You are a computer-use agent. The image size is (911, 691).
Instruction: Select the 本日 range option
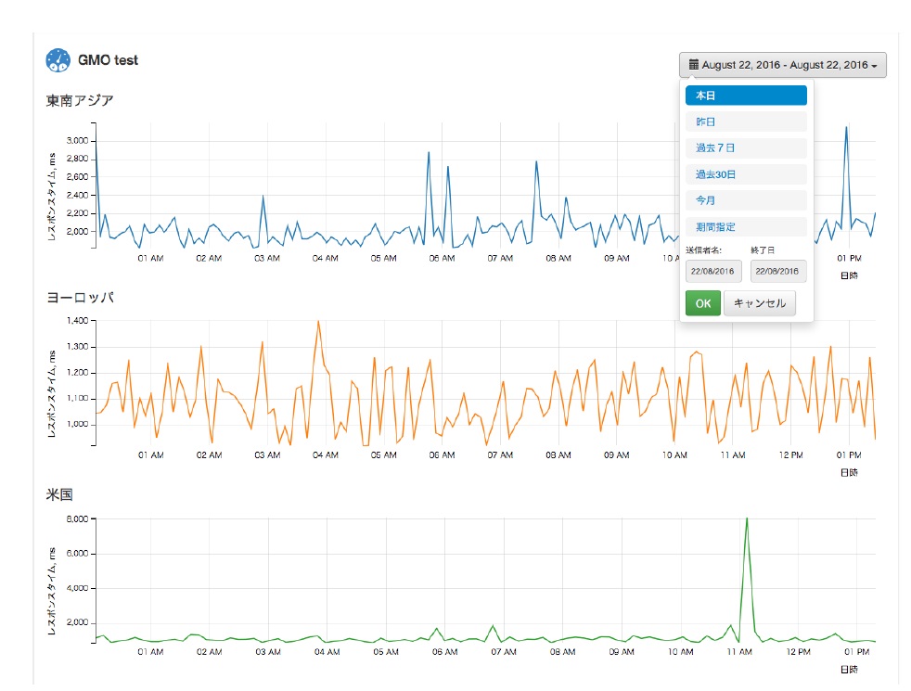point(746,96)
